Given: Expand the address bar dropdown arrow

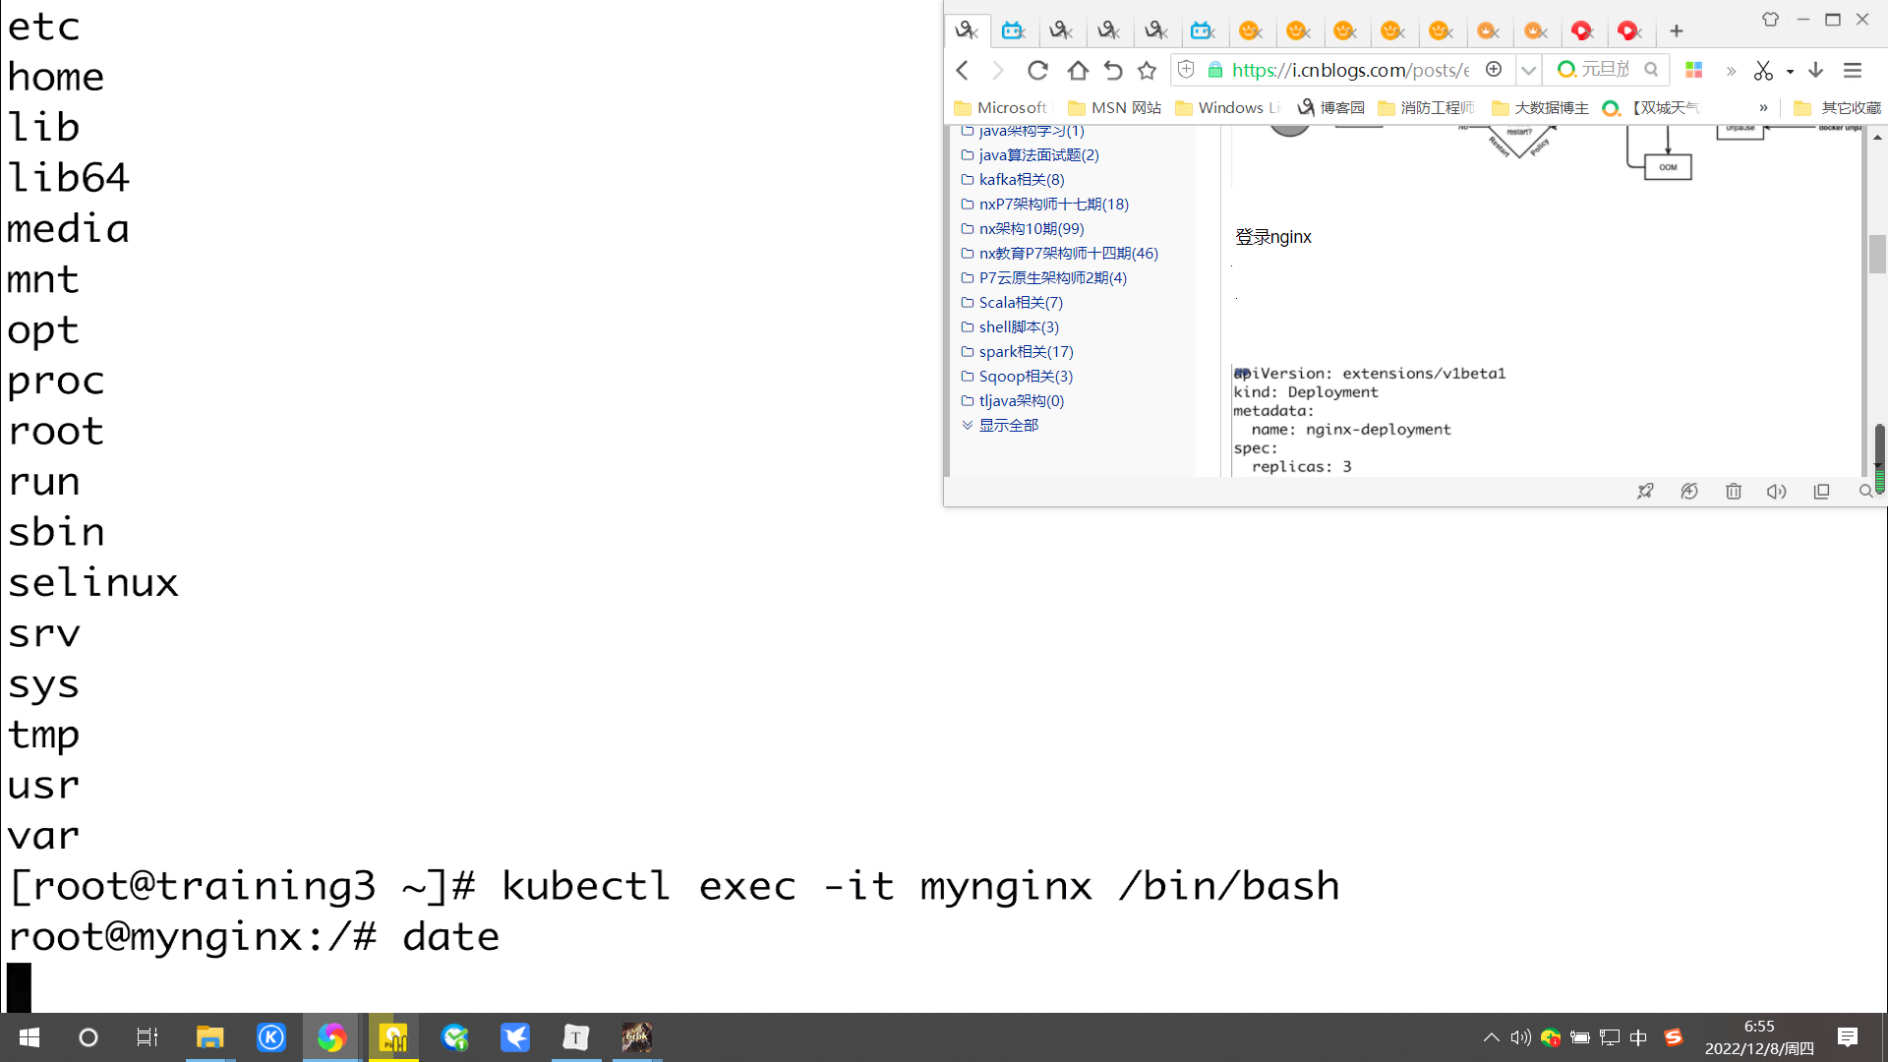Looking at the screenshot, I should [x=1528, y=70].
